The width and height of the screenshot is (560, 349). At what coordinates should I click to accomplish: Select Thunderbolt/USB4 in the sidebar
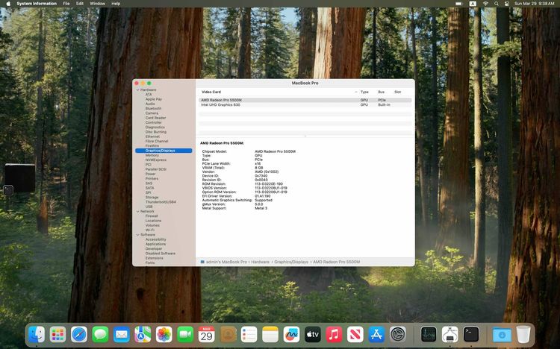pyautogui.click(x=161, y=202)
